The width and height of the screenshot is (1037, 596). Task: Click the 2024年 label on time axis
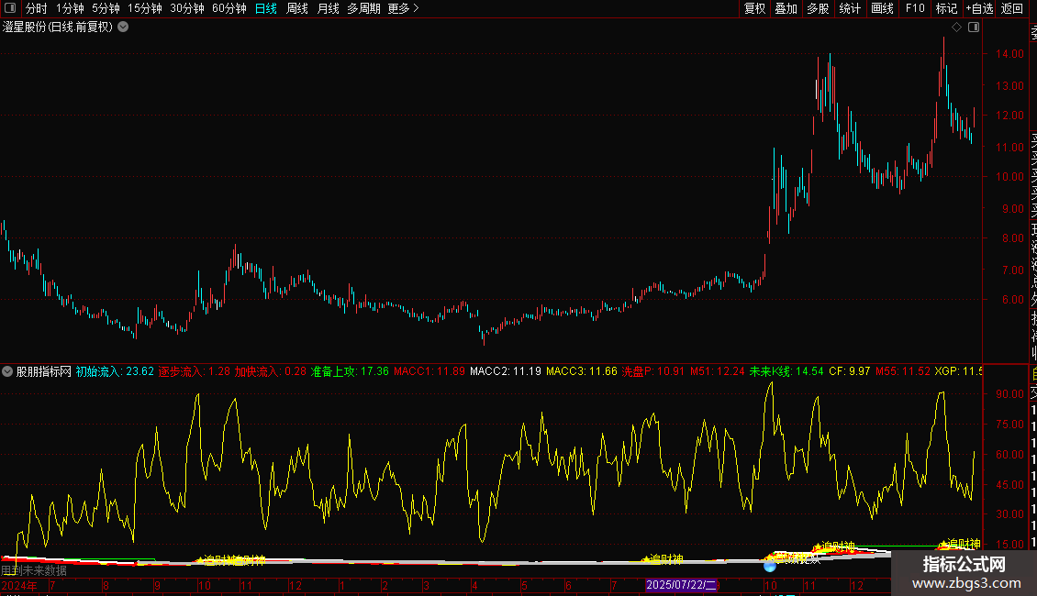19,585
